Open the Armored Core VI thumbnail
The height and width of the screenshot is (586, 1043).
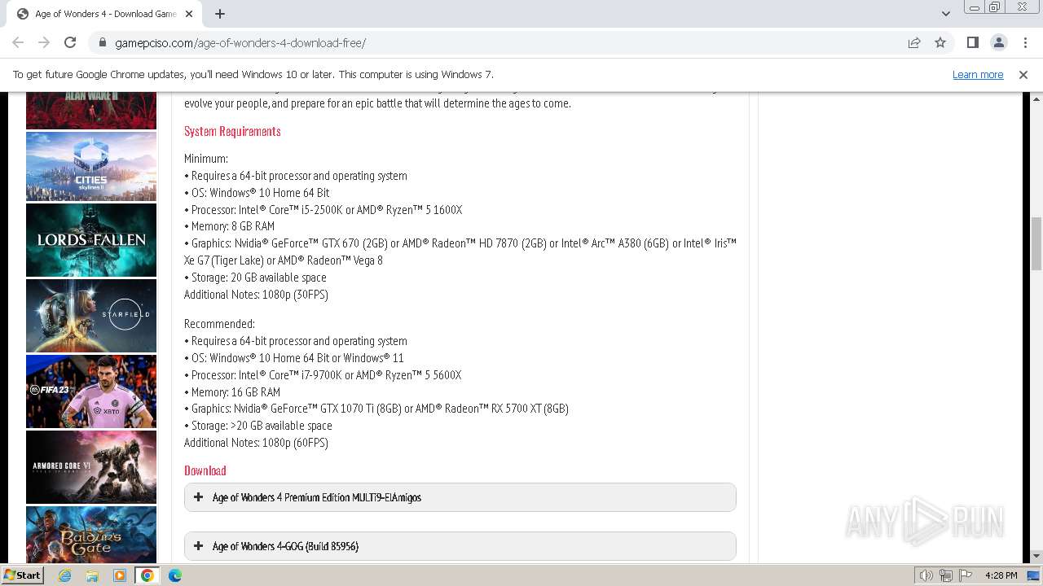click(x=90, y=467)
